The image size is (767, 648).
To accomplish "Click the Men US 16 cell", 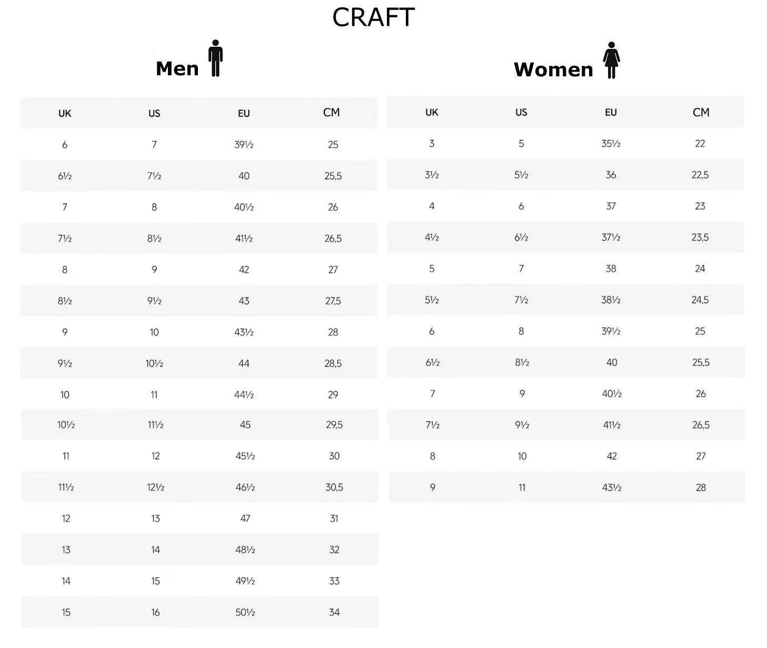I will pyautogui.click(x=155, y=612).
